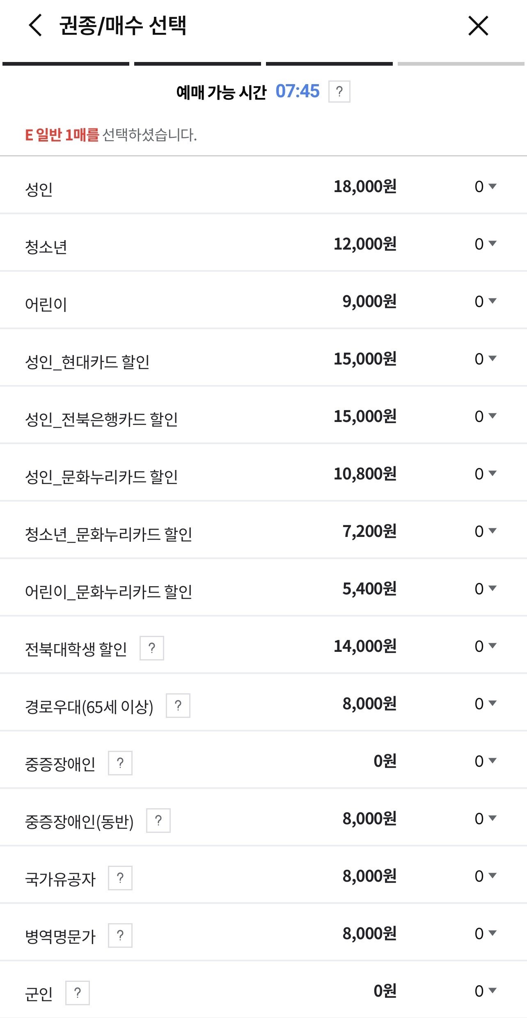View 병역명문가 discount details icon
This screenshot has height=1018, width=527.
coord(120,935)
